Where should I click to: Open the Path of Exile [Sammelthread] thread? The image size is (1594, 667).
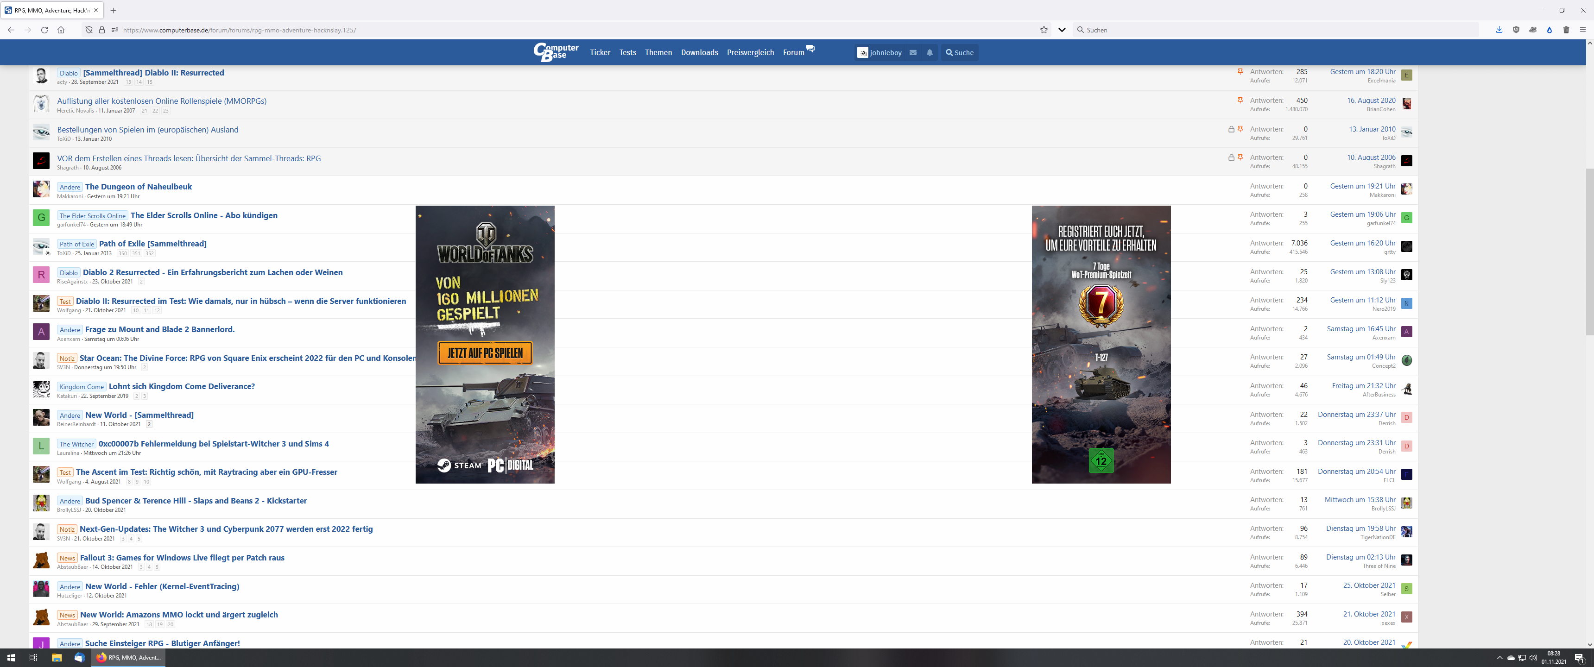point(152,244)
